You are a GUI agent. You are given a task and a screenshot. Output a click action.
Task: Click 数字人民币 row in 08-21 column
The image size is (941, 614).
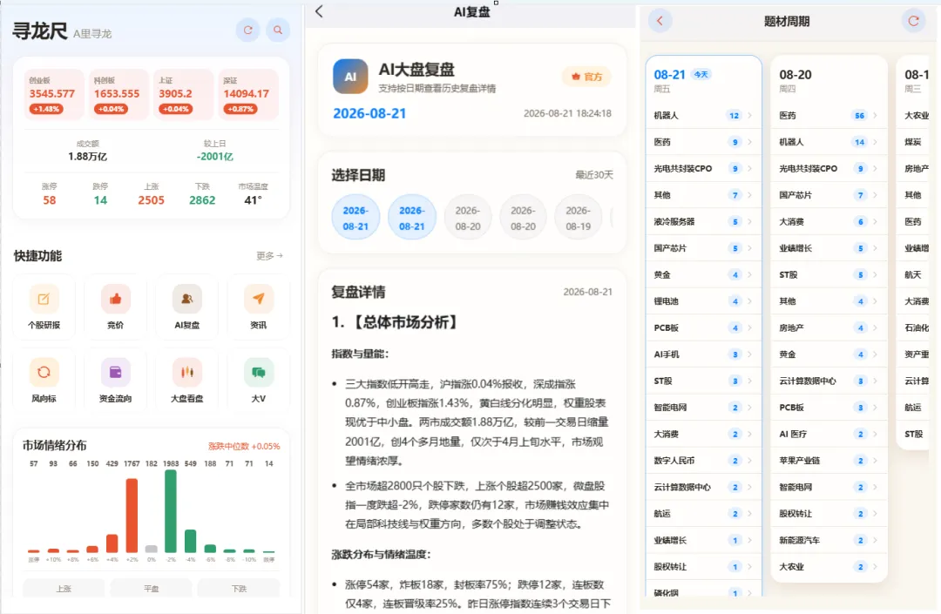[x=703, y=461]
